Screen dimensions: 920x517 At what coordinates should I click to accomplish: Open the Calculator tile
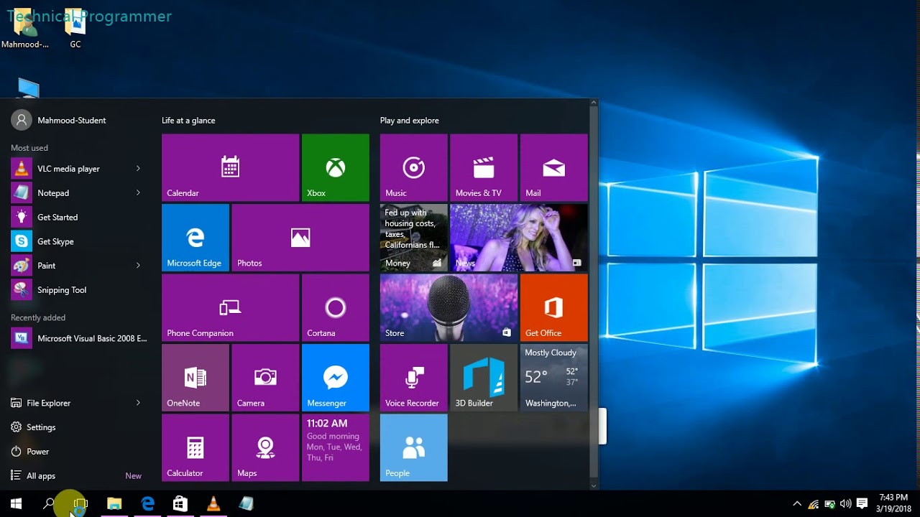[195, 447]
